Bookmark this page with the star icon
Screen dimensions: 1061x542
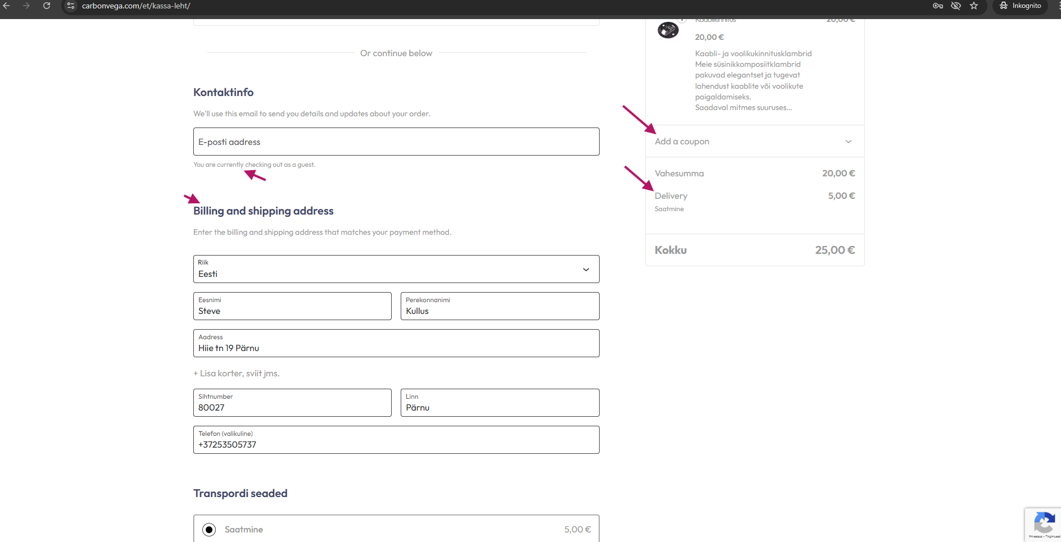tap(974, 6)
